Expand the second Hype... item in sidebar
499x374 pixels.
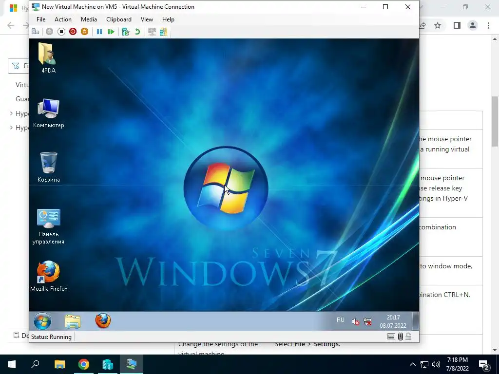[x=12, y=128]
